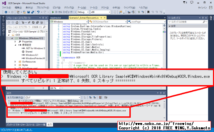
Task: Select the Shared reference item
Action: coord(29,52)
